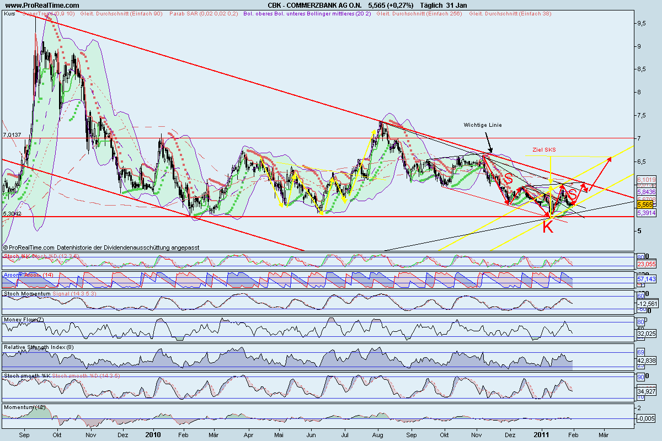Select the -0,005 Momentum value tag

(646, 419)
